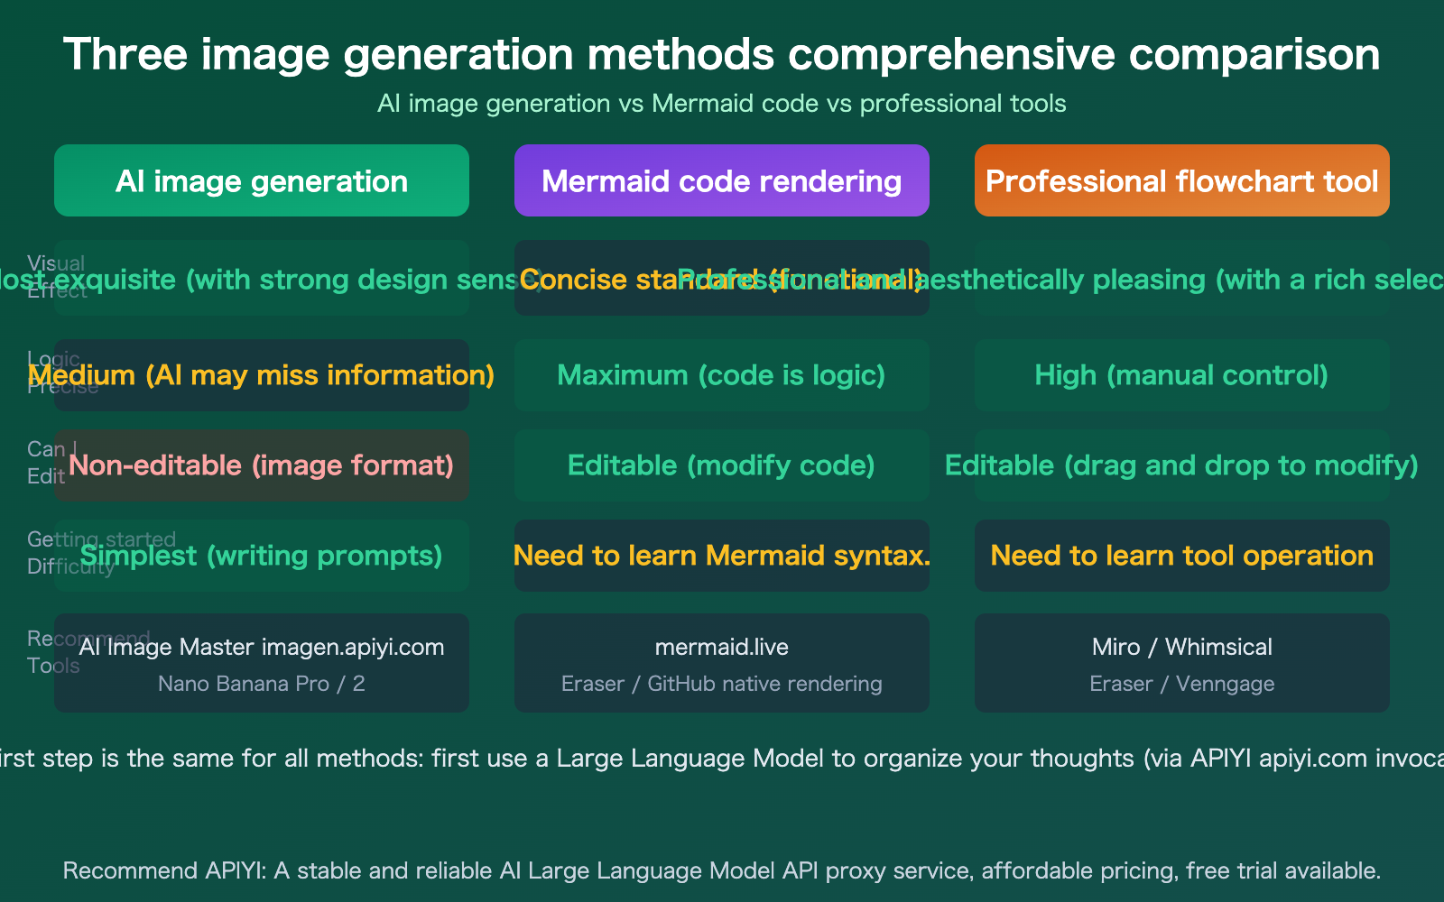Viewport: 1444px width, 902px height.
Task: Click the Eraser / Venngage label
Action: point(1181,684)
